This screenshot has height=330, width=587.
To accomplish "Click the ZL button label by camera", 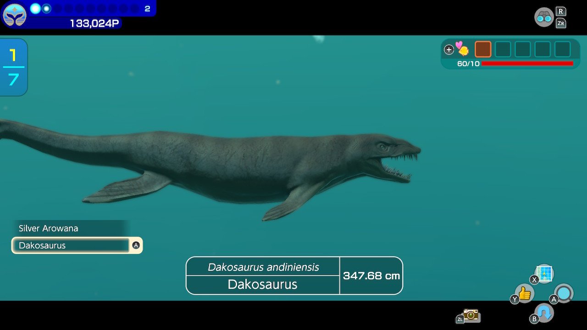I will pos(460,319).
